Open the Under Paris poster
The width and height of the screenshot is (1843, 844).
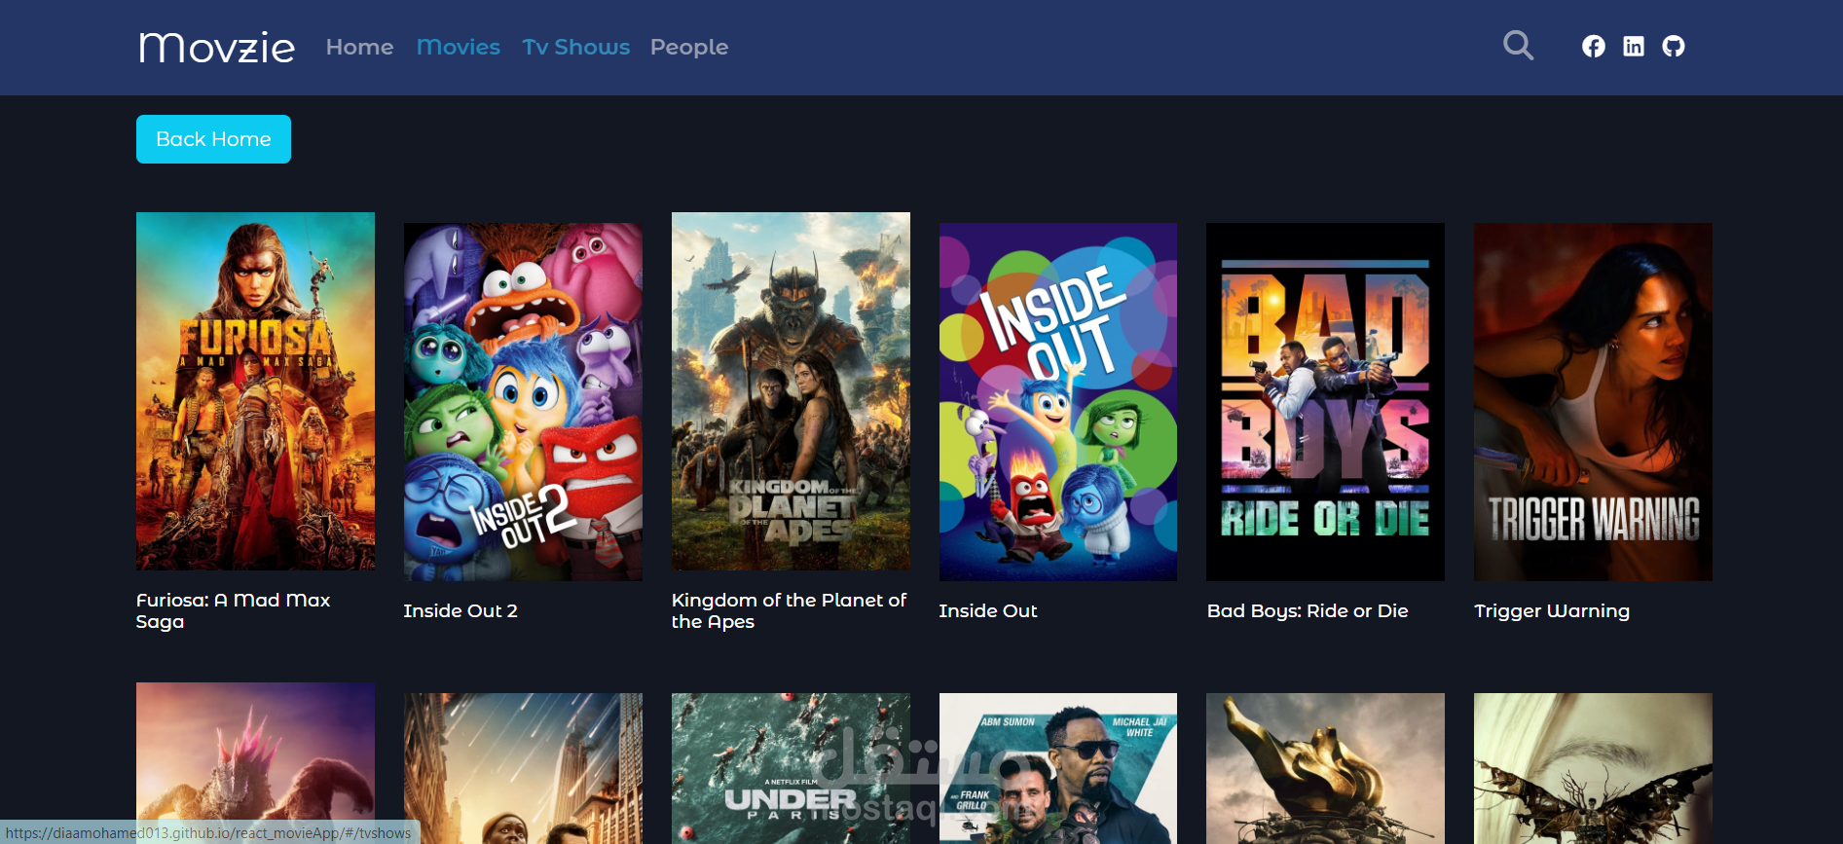pyautogui.click(x=791, y=768)
